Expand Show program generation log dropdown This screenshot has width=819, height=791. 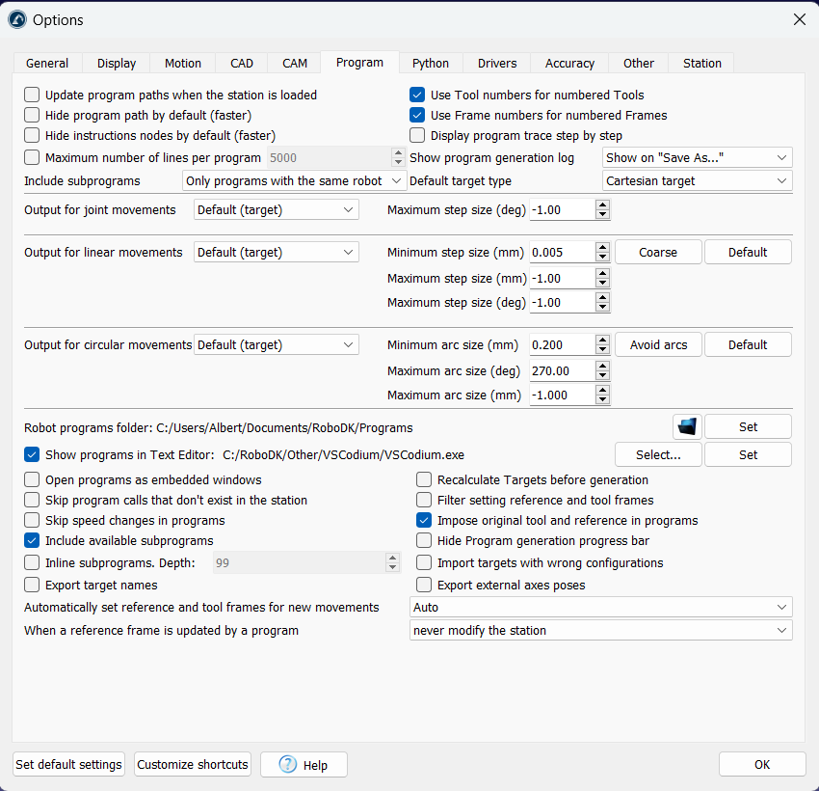click(x=697, y=157)
